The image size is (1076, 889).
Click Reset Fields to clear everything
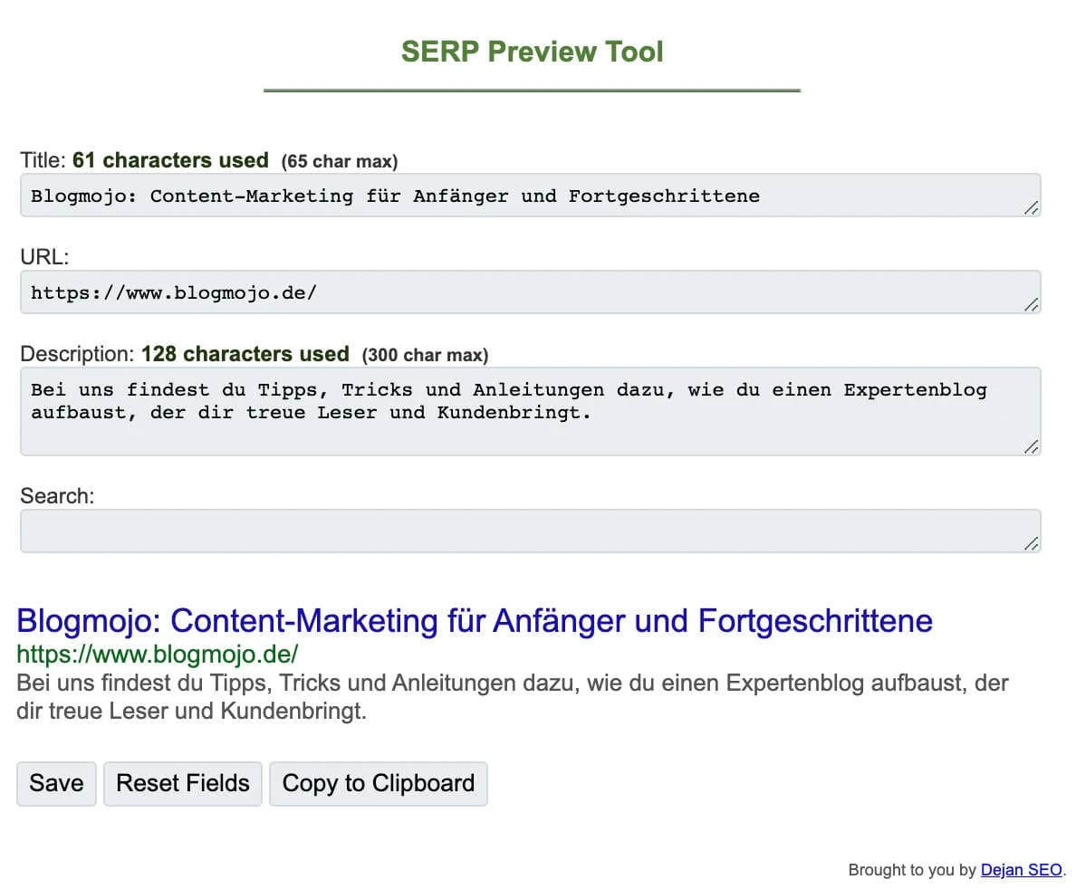pos(182,783)
